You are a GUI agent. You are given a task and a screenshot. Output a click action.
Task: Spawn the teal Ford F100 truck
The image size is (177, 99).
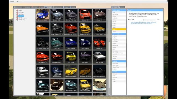point(57,43)
